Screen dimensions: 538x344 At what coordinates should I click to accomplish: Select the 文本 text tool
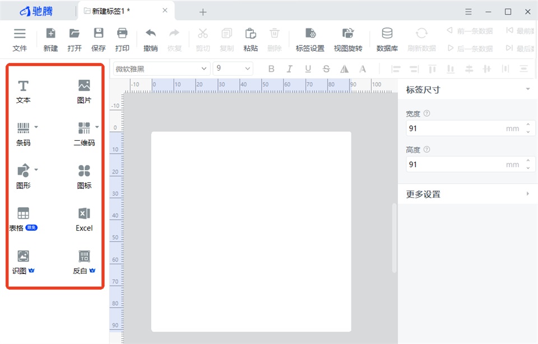[23, 91]
